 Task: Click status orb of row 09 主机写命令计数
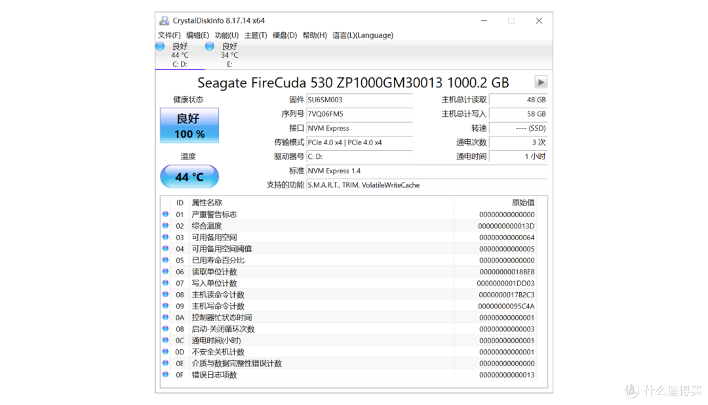click(x=166, y=306)
